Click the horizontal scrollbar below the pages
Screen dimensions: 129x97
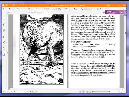[x=67, y=89]
